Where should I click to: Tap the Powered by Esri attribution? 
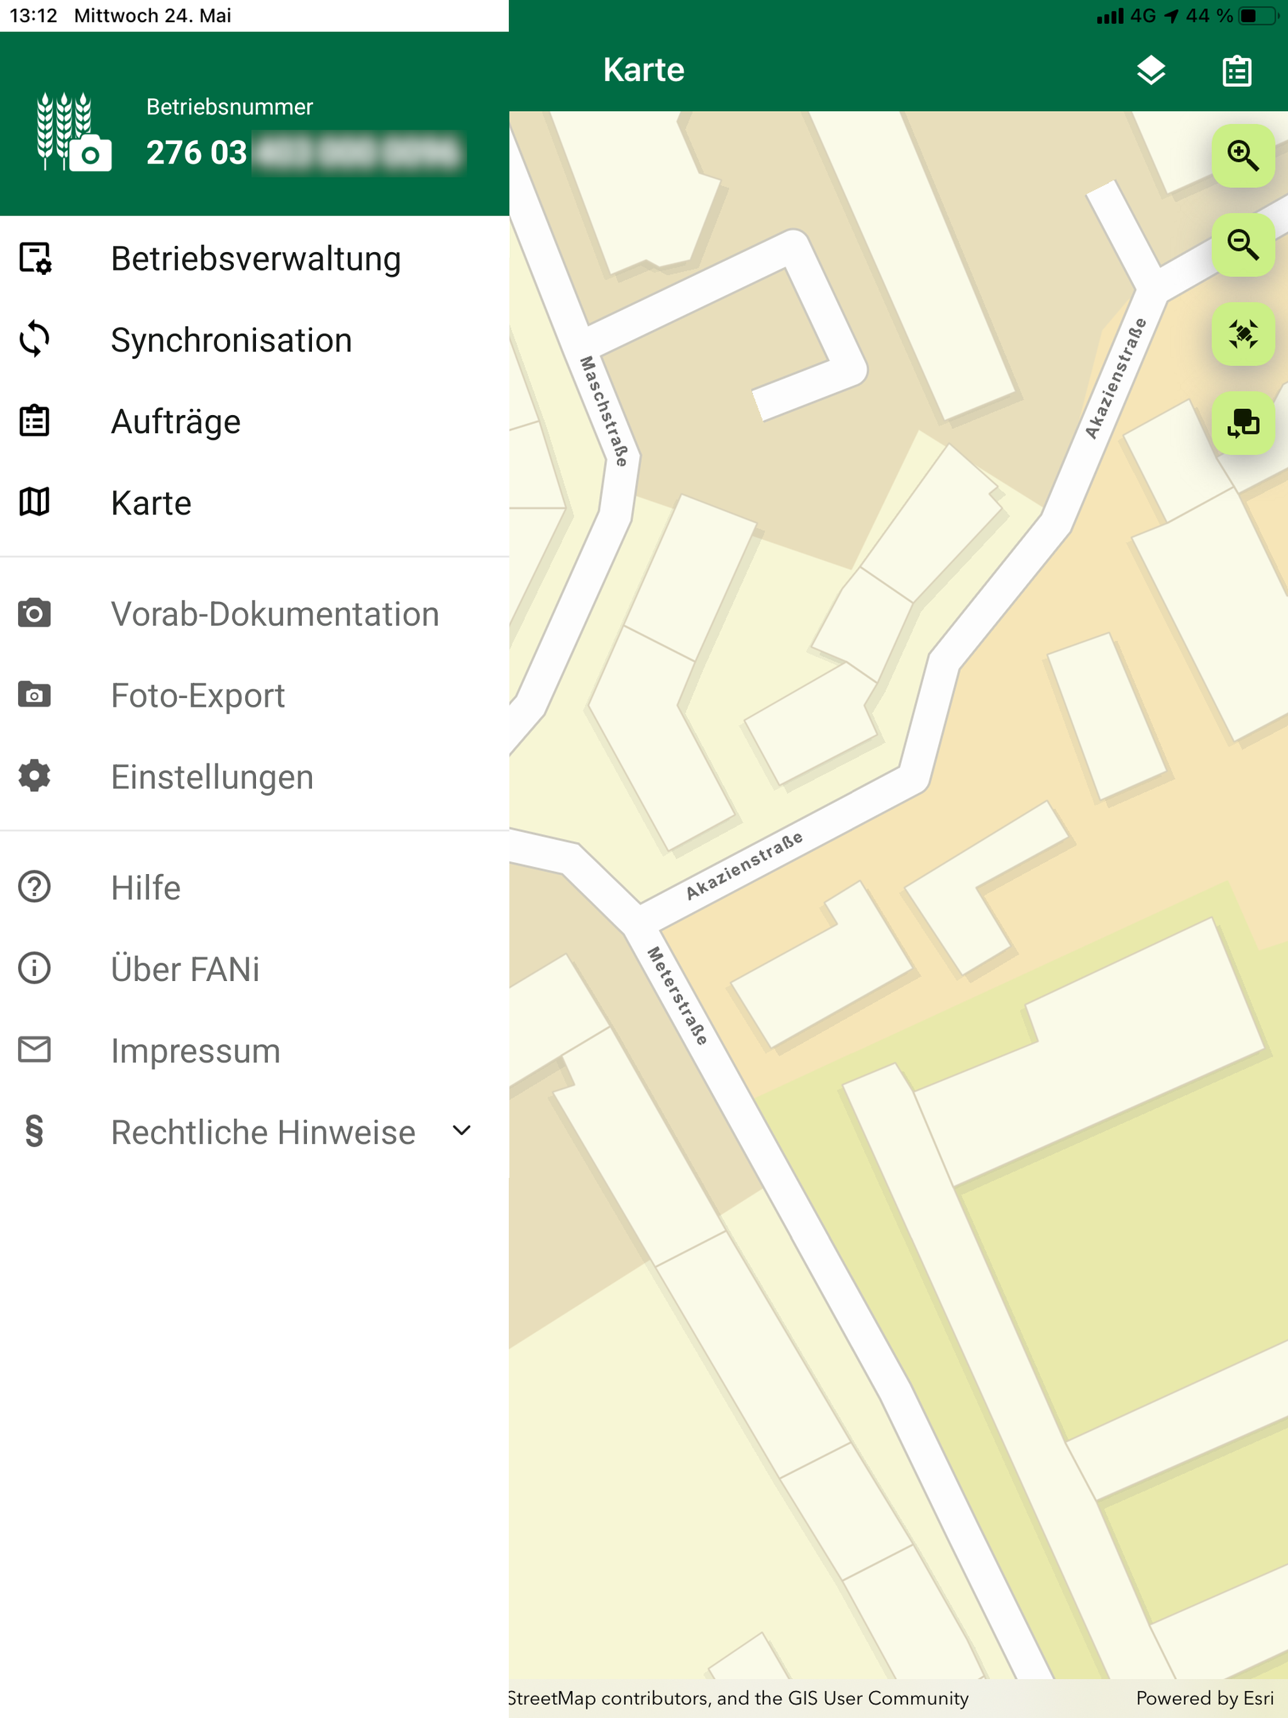tap(1205, 1699)
